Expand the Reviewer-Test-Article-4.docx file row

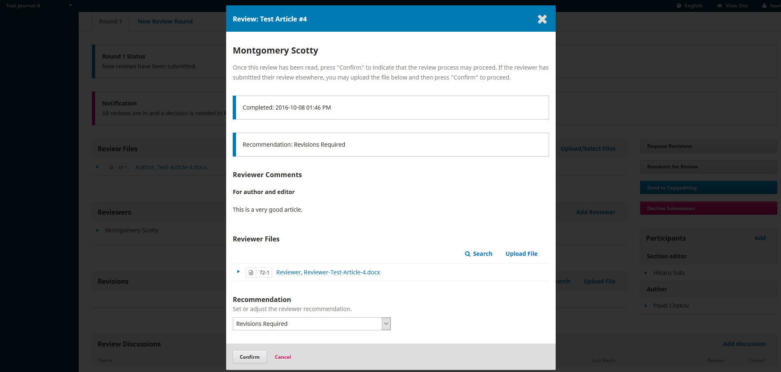pos(238,272)
